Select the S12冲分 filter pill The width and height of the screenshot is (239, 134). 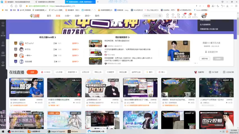pyautogui.click(x=46, y=72)
